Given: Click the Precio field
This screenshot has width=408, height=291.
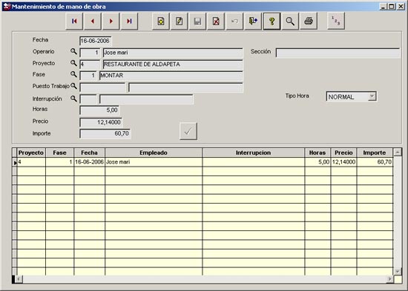Looking at the screenshot, I should [x=101, y=122].
